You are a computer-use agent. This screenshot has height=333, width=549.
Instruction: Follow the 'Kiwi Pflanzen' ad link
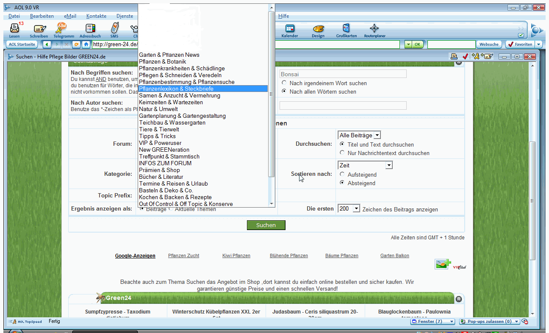pos(236,255)
